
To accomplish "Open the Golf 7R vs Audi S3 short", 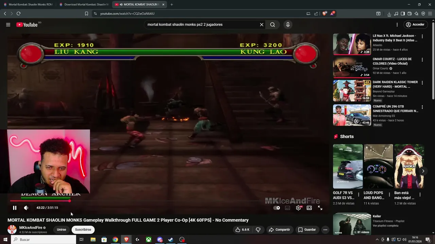I will [348, 166].
